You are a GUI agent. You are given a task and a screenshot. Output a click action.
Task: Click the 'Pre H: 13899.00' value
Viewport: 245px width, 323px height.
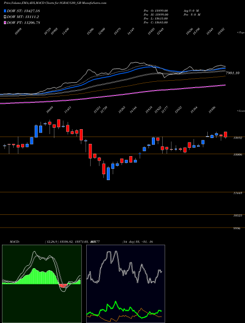point(156,15)
